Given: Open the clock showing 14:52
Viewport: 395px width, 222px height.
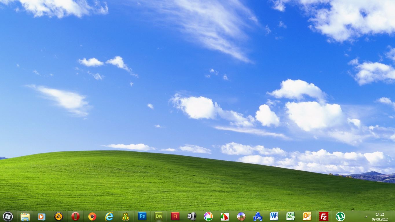Looking at the screenshot, I should tap(380, 217).
